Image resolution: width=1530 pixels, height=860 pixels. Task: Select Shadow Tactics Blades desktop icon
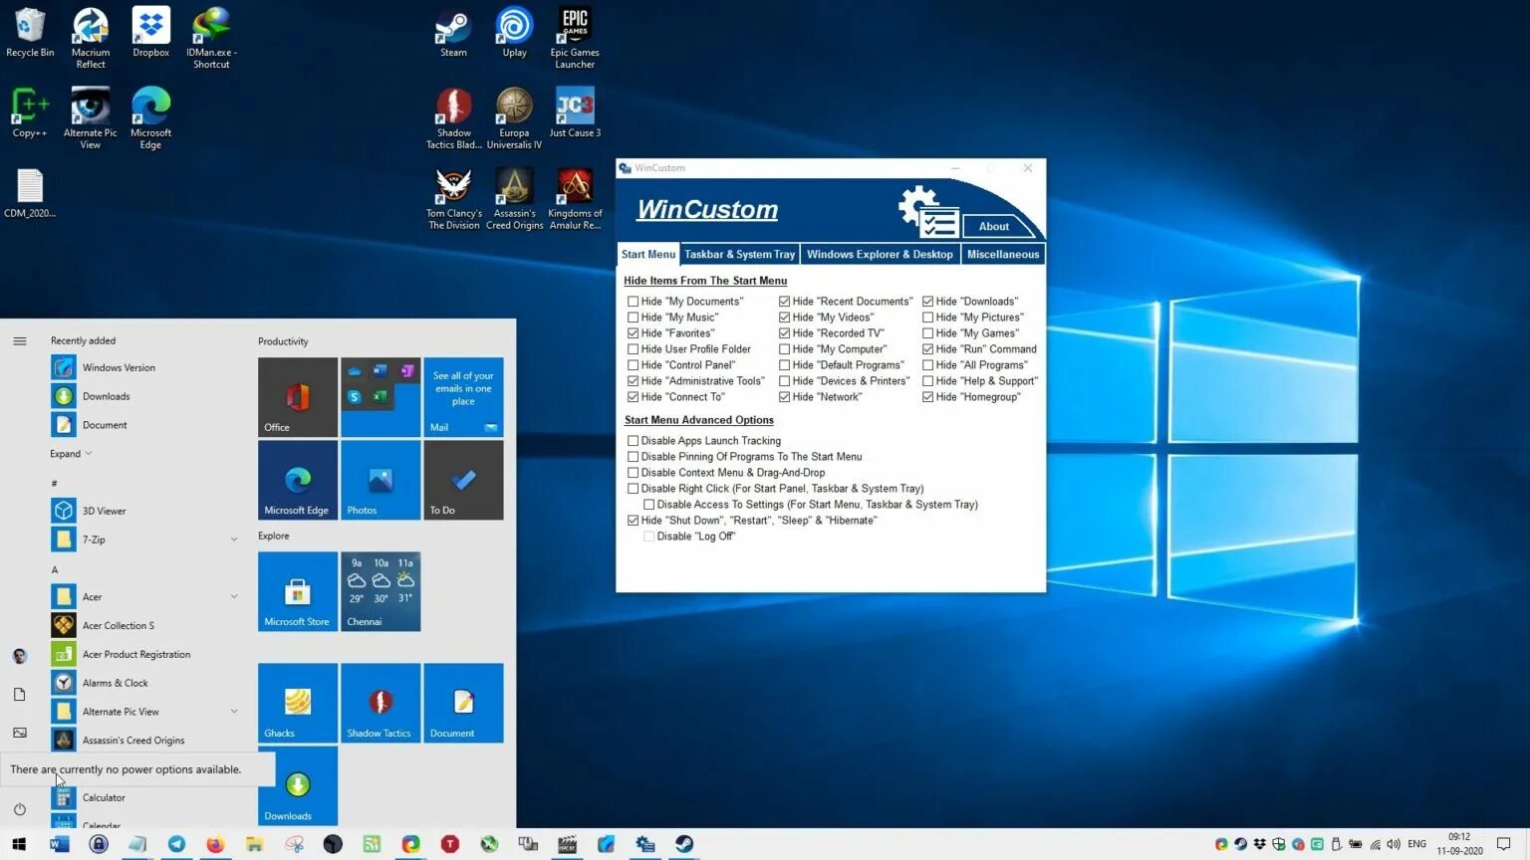[453, 118]
